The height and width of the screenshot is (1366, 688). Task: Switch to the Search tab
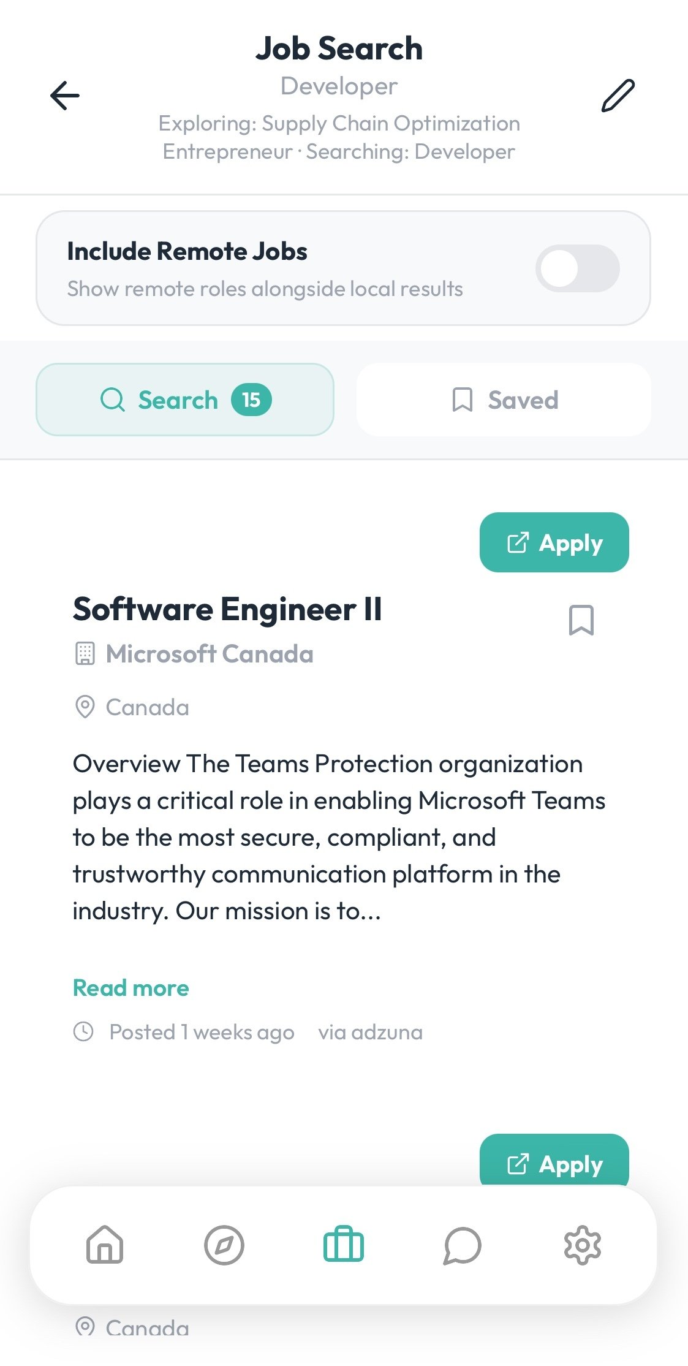coord(185,400)
